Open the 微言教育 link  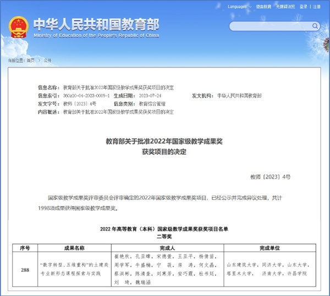click(x=263, y=7)
